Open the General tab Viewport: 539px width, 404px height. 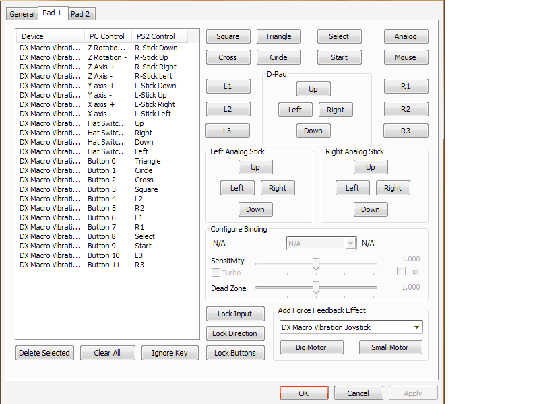point(22,14)
